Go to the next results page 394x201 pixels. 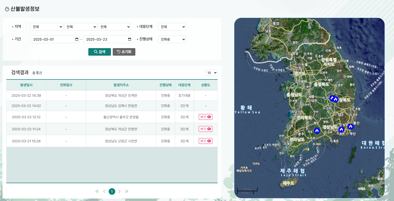(120, 191)
